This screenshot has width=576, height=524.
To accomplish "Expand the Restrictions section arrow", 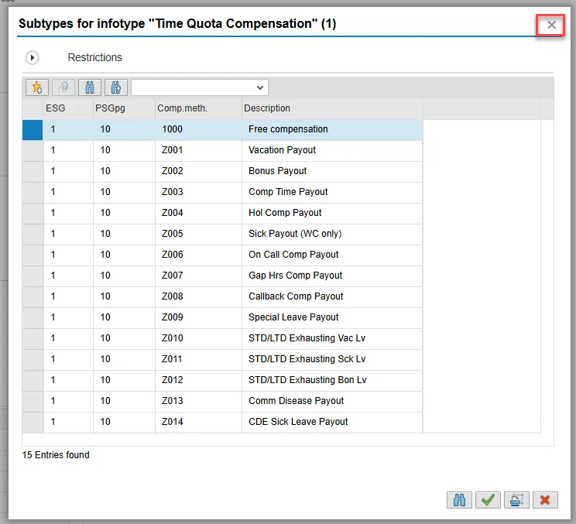I will (33, 57).
